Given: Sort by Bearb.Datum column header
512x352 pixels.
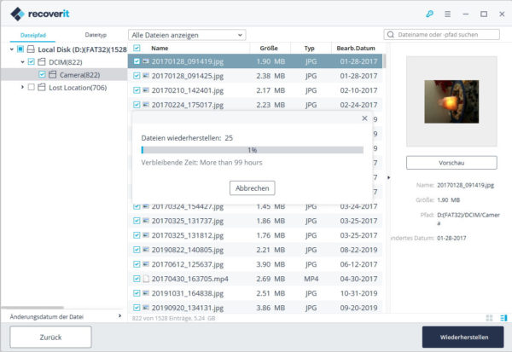Looking at the screenshot, I should [x=356, y=48].
